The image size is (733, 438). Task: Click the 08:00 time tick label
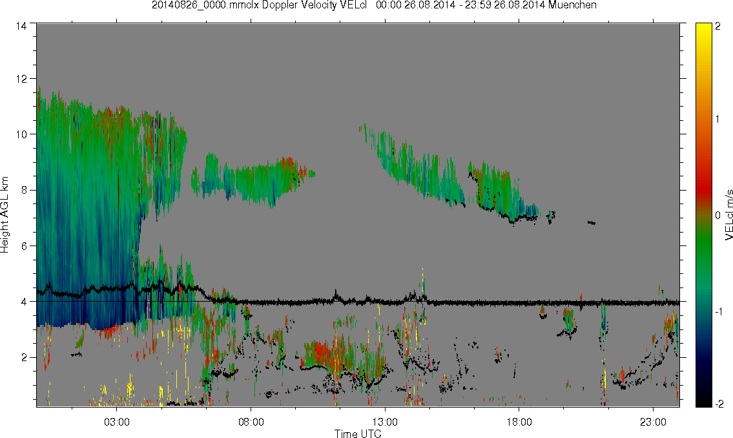[251, 422]
